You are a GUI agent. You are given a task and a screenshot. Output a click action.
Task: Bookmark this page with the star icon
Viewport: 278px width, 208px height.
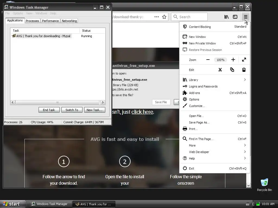(164, 17)
